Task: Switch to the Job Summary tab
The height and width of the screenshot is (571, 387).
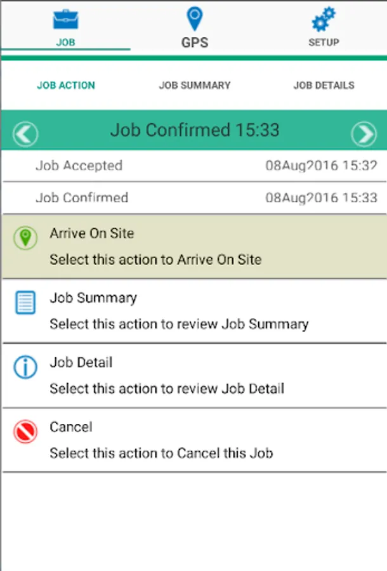Action: (x=194, y=85)
